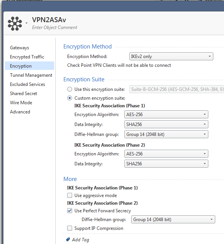
Task: Click 'IKE Security Association (Phase 2)' heading above Perfect Forward Secrecy
Action: (102, 203)
